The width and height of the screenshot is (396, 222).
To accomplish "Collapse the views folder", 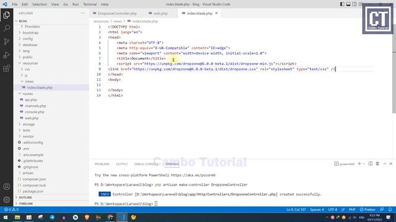I will point(29,81).
